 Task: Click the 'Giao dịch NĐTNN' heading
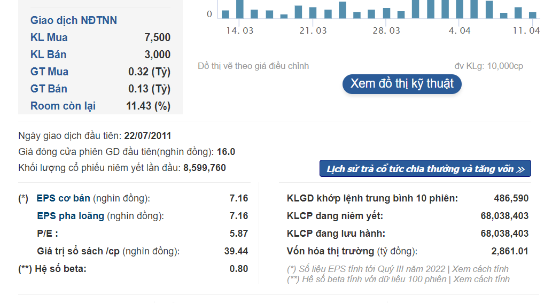(74, 20)
